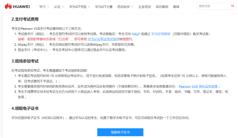This screenshot has width=238, height=138.
Task: Click the text 华为仅提供电子证书（HCIE认证除外）
Action: pyautogui.click(x=39, y=118)
